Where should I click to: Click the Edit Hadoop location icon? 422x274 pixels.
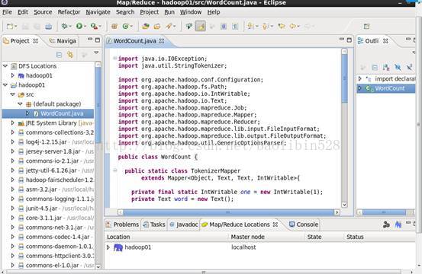386,225
